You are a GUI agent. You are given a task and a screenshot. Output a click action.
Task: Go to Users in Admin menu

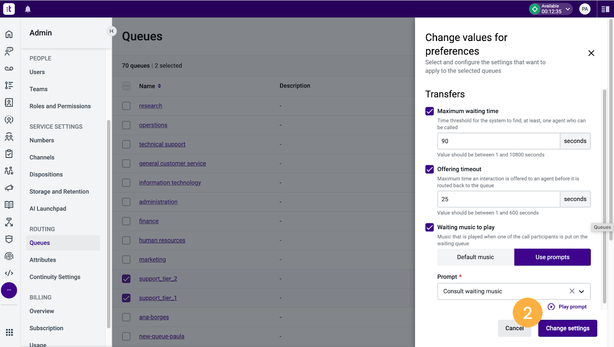37,72
